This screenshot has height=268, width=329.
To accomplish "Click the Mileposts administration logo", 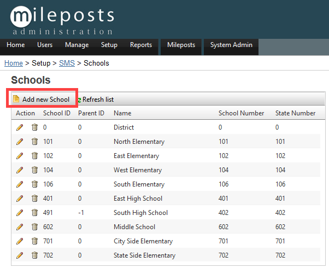I will (x=62, y=20).
